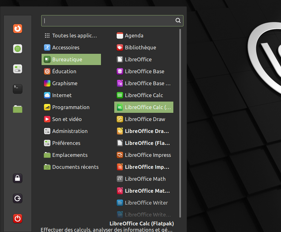Click the Agenda calendar icon

(120, 36)
